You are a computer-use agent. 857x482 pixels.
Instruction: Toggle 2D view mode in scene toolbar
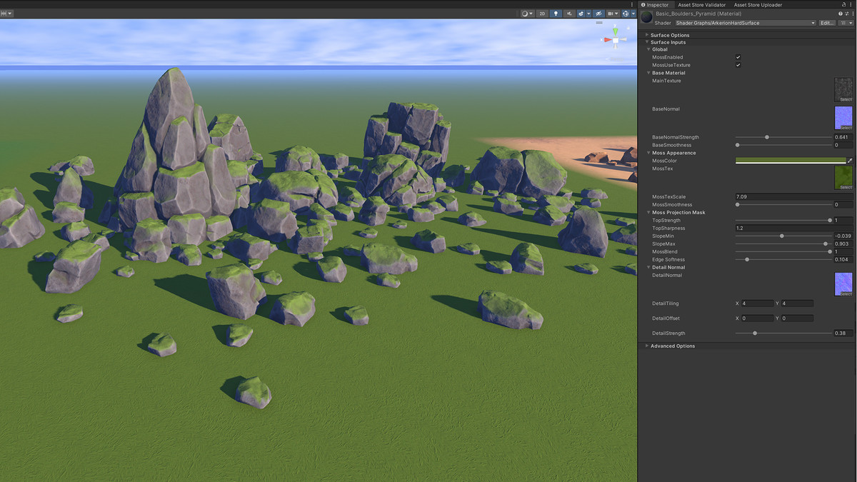tap(543, 14)
